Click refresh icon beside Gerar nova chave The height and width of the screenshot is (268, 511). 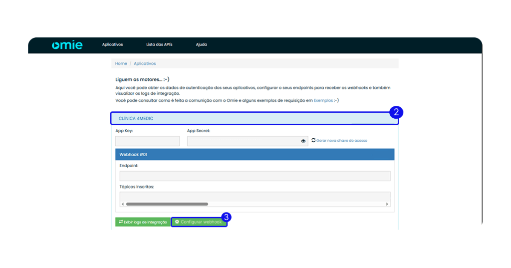[x=313, y=140]
